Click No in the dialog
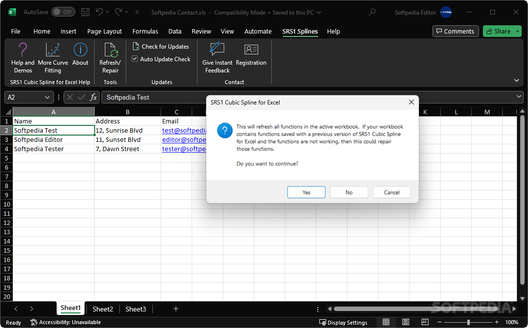Image resolution: width=528 pixels, height=328 pixels. coord(349,192)
